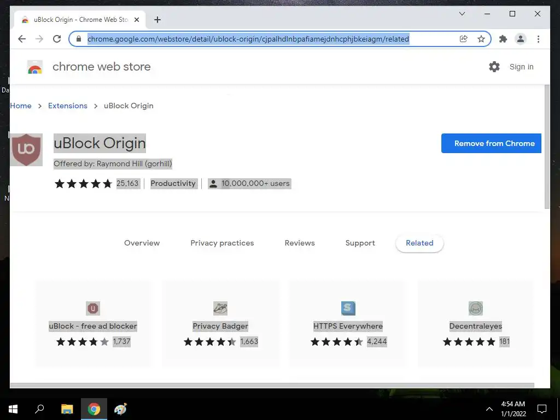This screenshot has height=420, width=560.
Task: Click the uBlock Origin title heading
Action: [x=100, y=143]
